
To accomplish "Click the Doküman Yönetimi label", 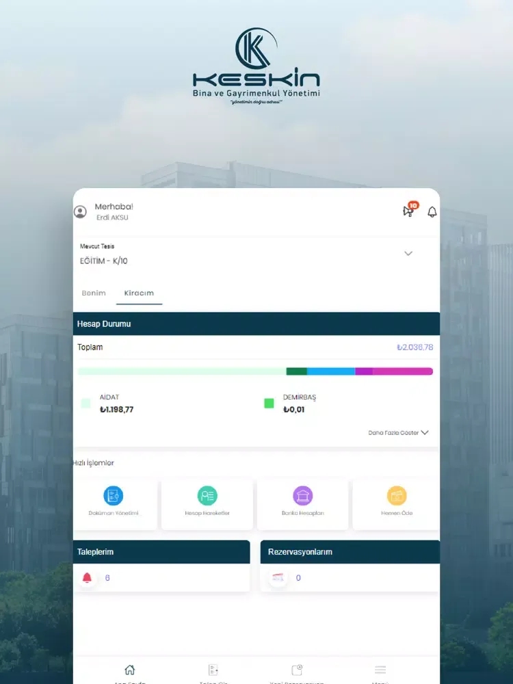I will click(114, 513).
